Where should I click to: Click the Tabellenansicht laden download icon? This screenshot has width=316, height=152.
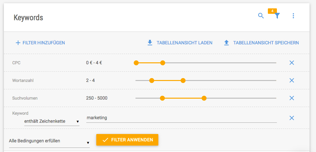click(x=150, y=42)
